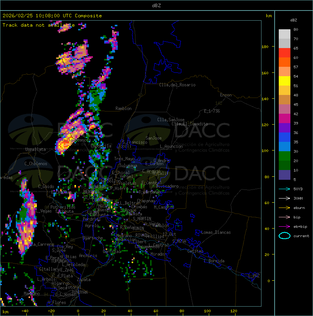Click the 'eb+bip' legend label
Viewport: 313px width, 316px height.
[300, 227]
